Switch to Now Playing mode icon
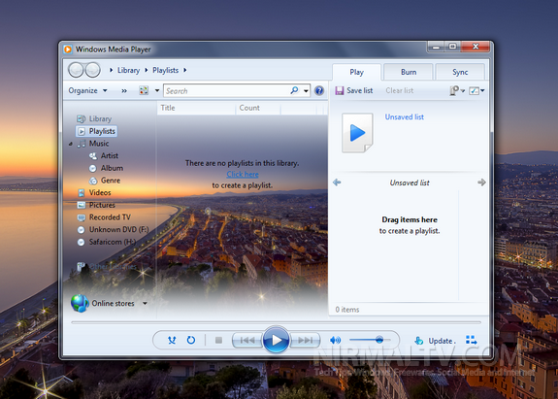558x399 pixels. (x=472, y=341)
